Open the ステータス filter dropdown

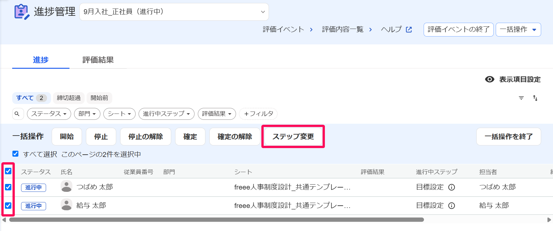click(x=49, y=114)
